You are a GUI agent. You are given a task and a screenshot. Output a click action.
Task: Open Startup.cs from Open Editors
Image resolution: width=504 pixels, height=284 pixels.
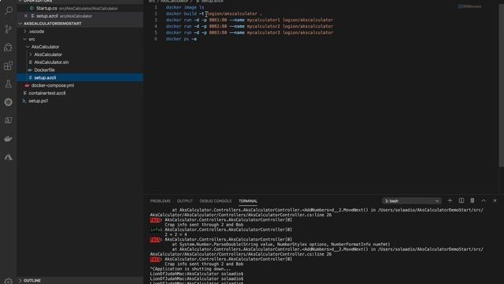click(80, 8)
